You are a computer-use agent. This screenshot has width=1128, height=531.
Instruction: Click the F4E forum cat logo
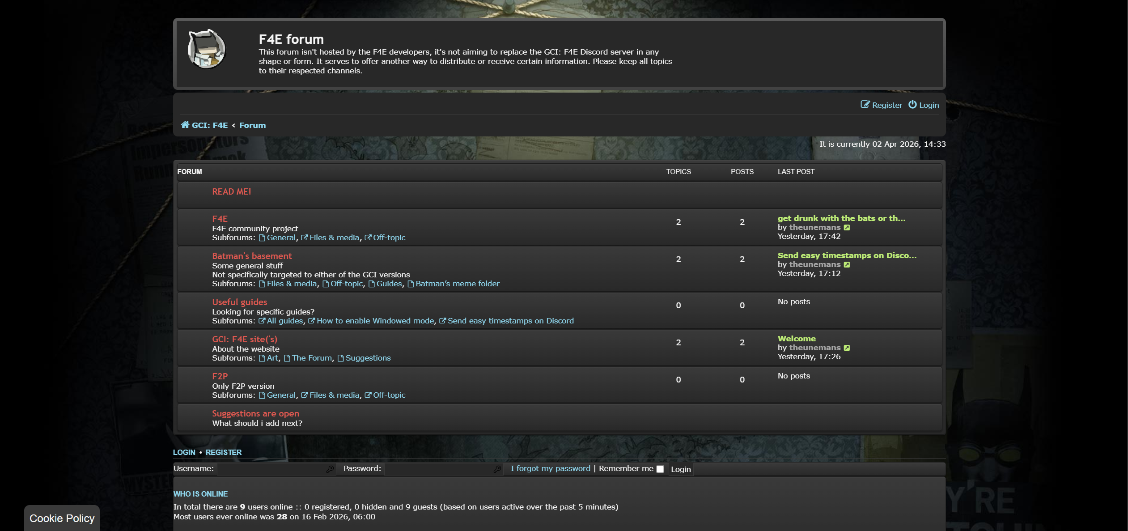tap(206, 50)
